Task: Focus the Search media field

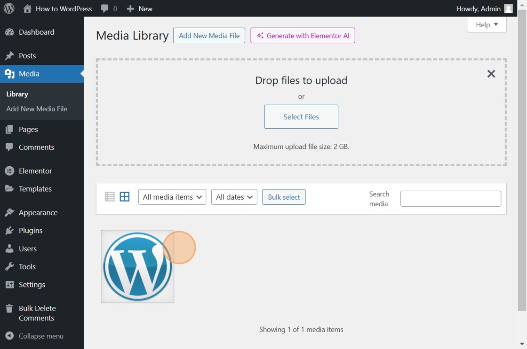Action: point(451,199)
